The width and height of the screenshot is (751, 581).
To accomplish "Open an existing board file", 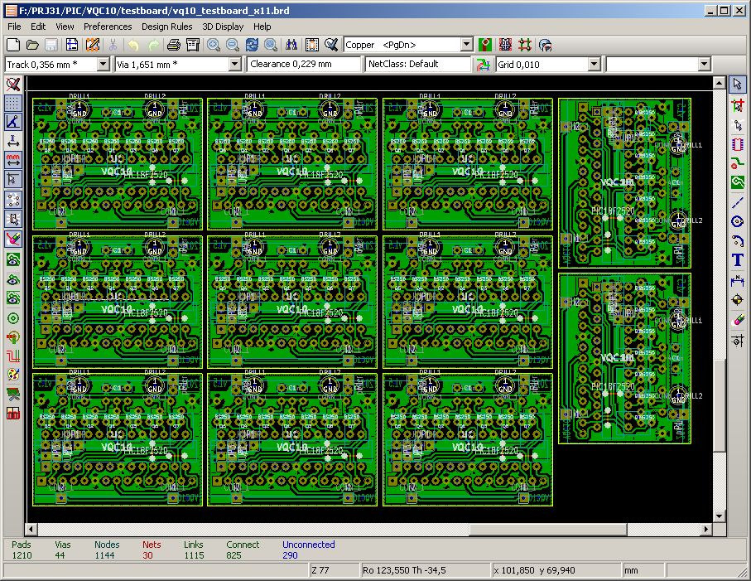I will [32, 45].
